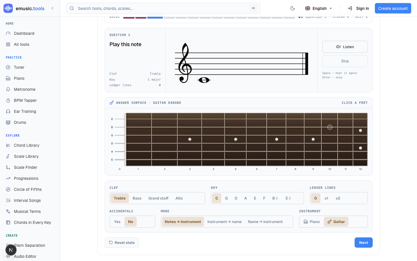Open the Chord Library
The image size is (417, 261).
click(30, 145)
